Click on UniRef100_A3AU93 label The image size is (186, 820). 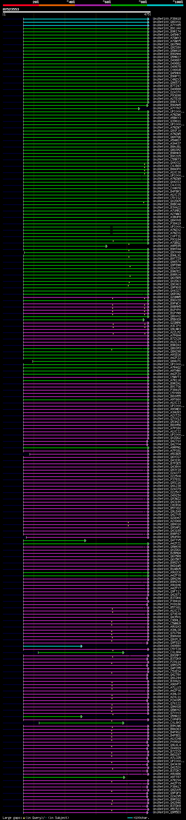tap(167, 412)
